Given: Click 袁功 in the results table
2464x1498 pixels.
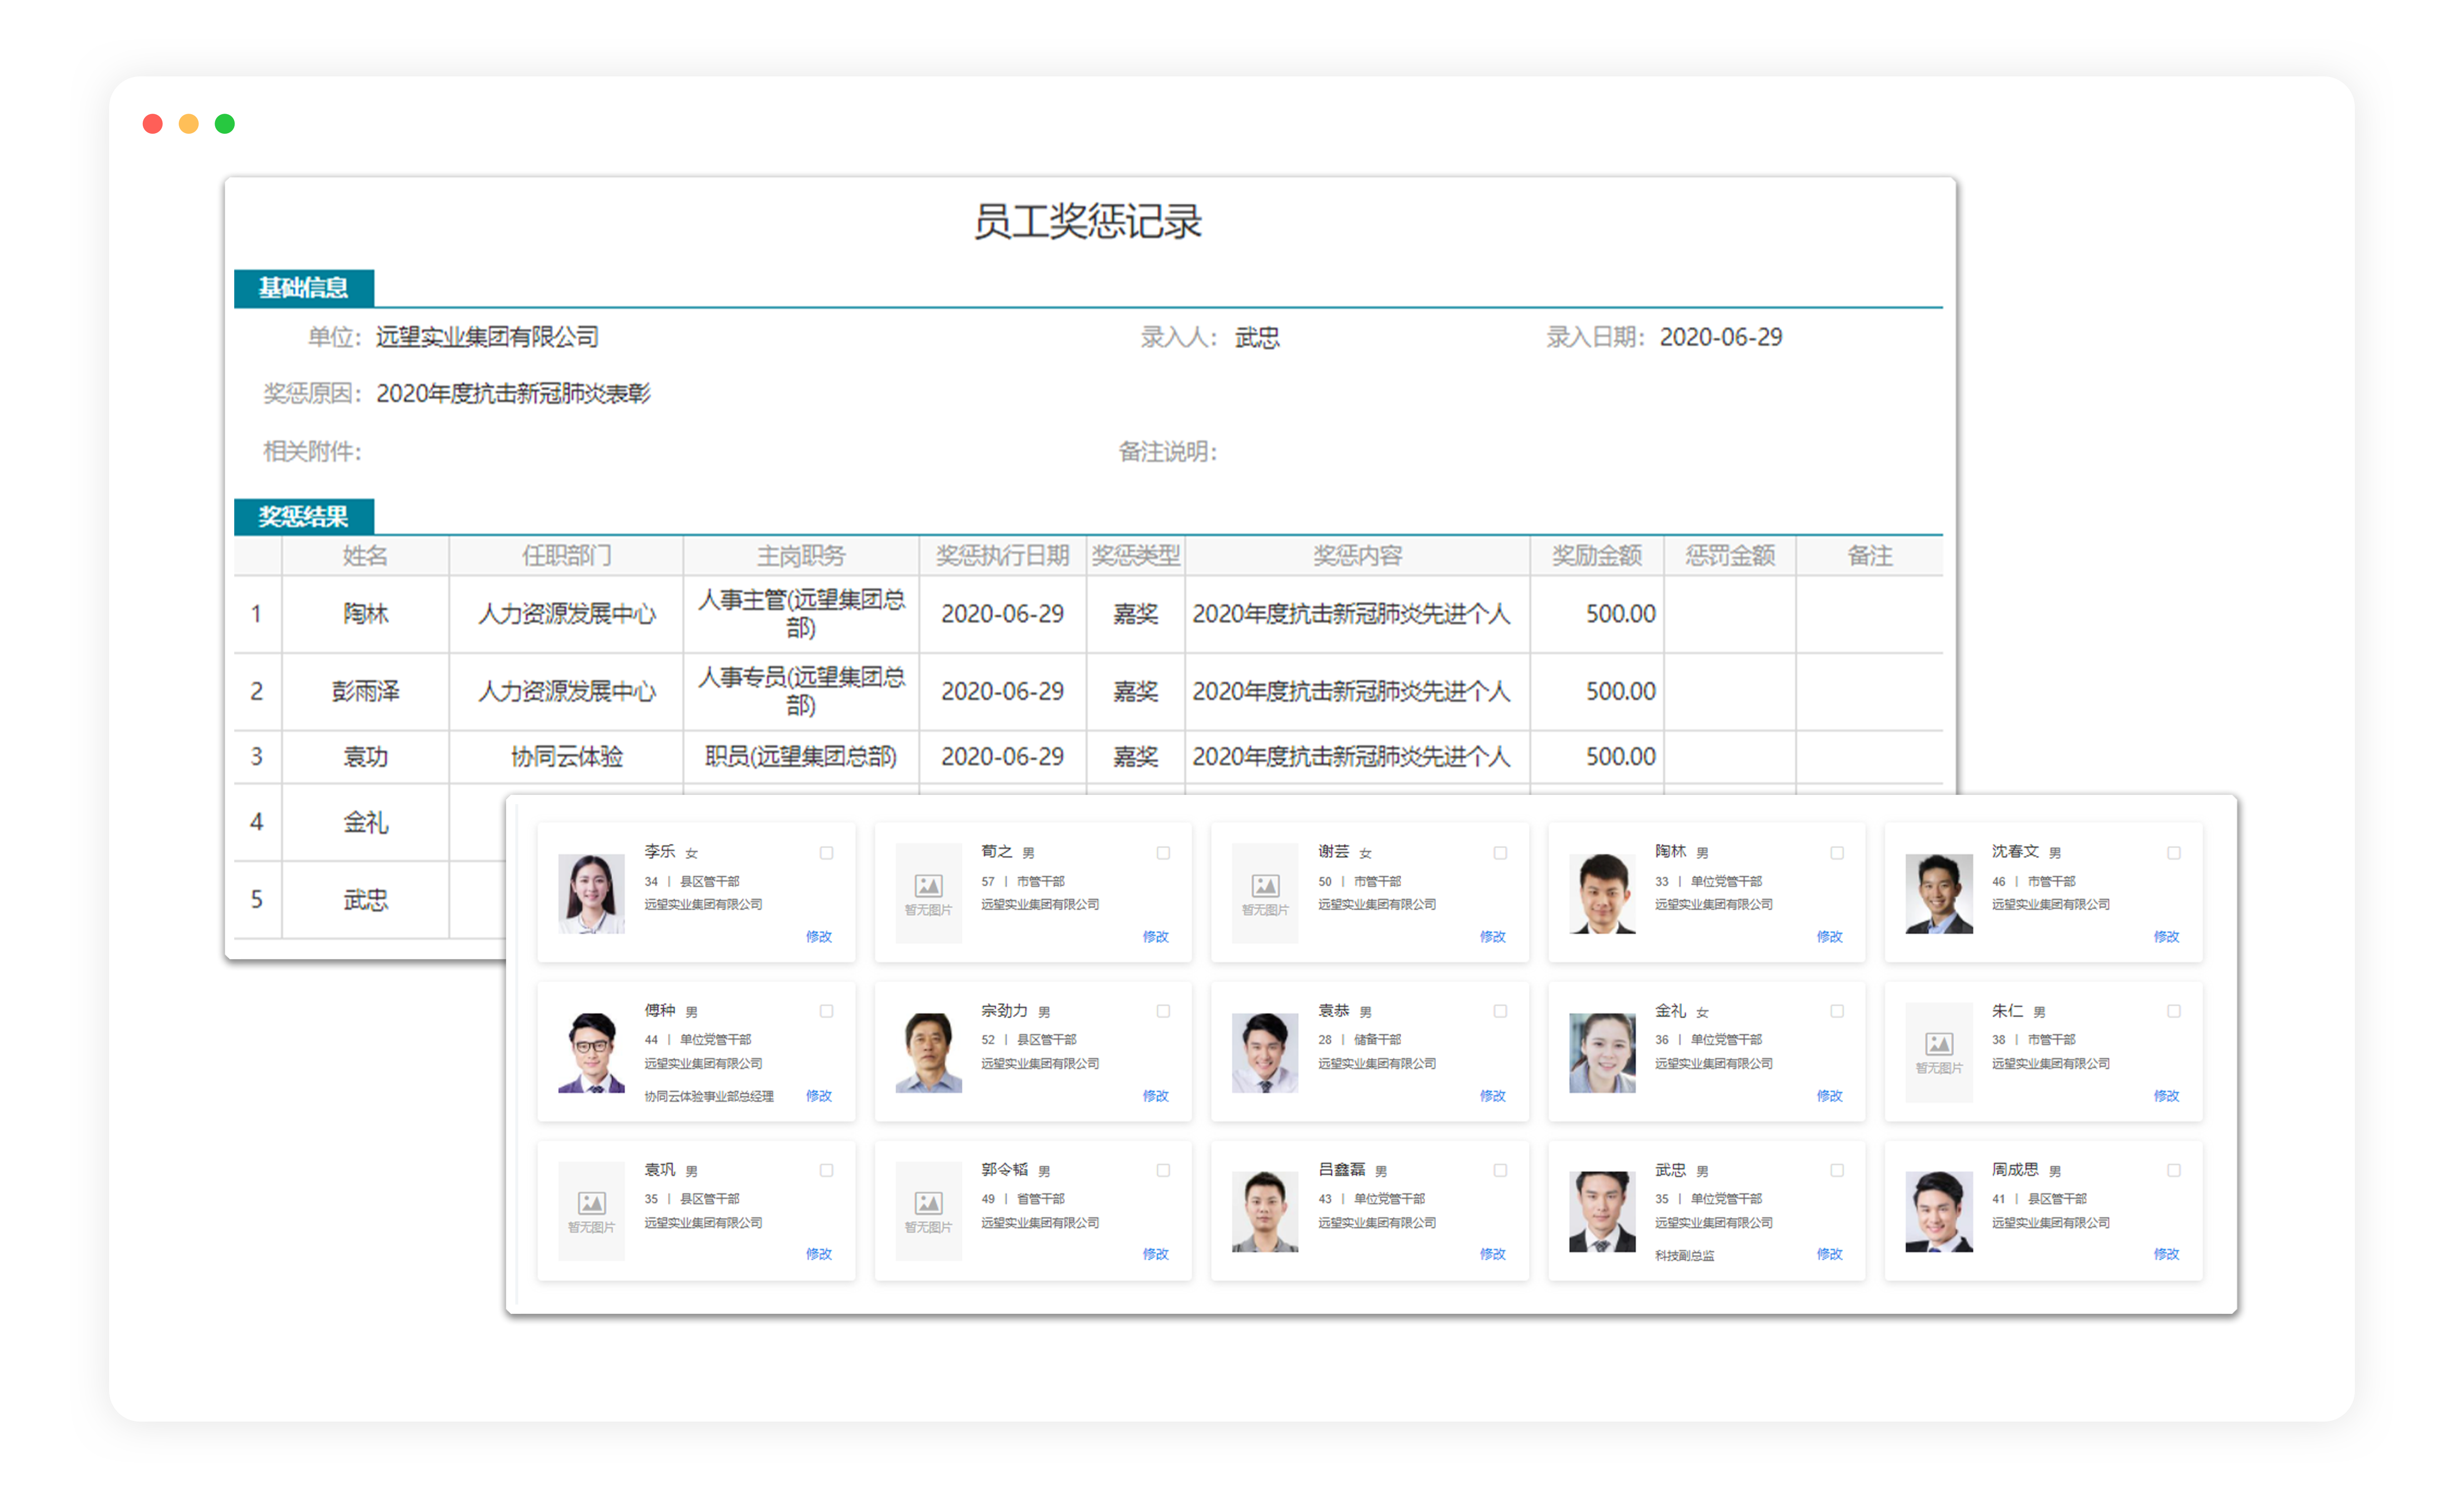Looking at the screenshot, I should [x=365, y=757].
